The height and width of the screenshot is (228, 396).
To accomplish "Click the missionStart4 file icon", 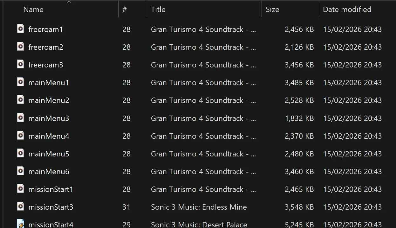I will click(21, 224).
